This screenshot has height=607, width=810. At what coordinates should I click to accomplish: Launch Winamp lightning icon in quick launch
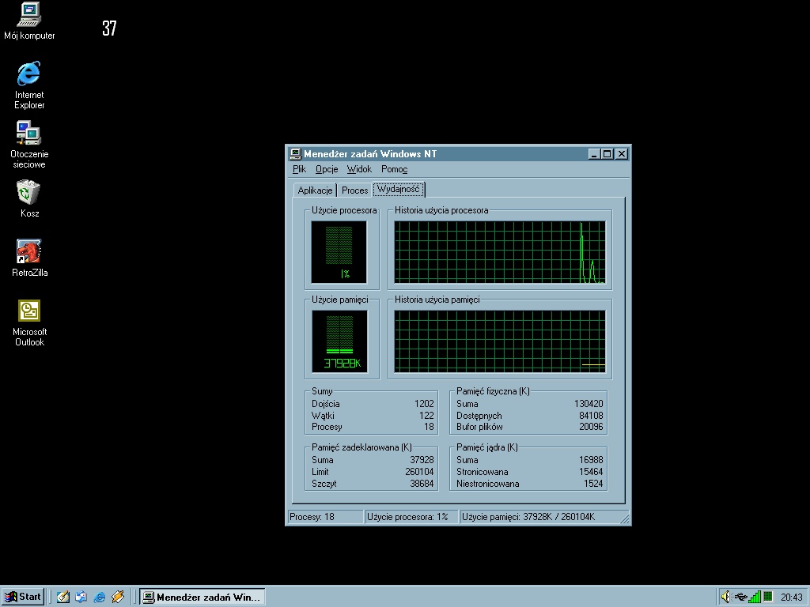click(x=118, y=597)
